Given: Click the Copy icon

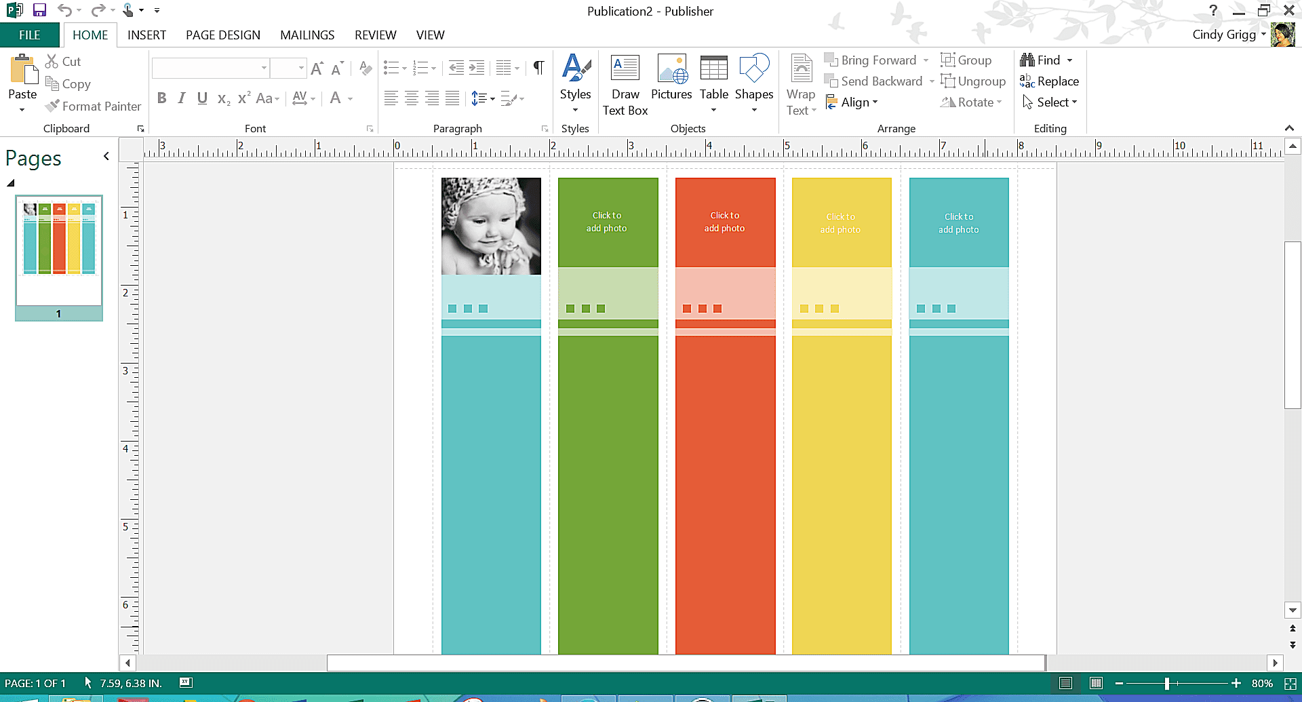Looking at the screenshot, I should pyautogui.click(x=52, y=83).
